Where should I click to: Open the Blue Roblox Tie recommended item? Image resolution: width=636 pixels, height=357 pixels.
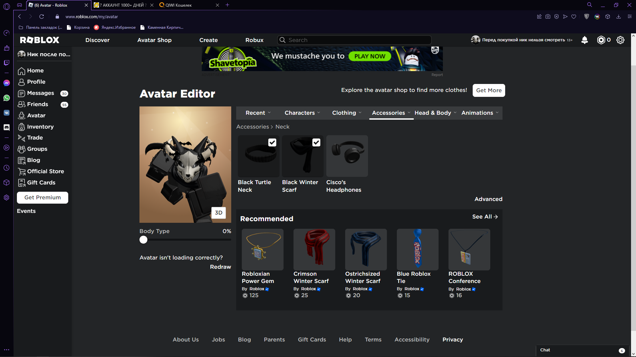(418, 250)
